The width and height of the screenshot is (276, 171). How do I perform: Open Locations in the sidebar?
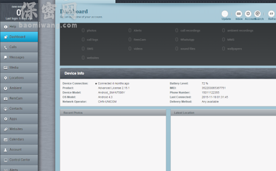click(19, 78)
